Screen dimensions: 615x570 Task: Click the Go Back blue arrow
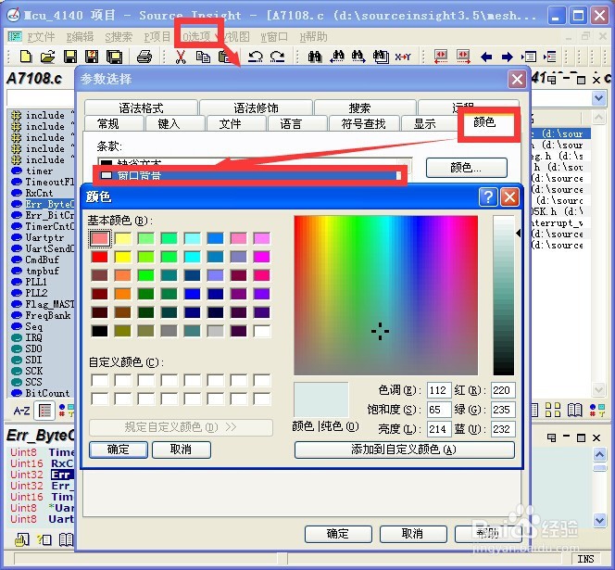[x=486, y=57]
